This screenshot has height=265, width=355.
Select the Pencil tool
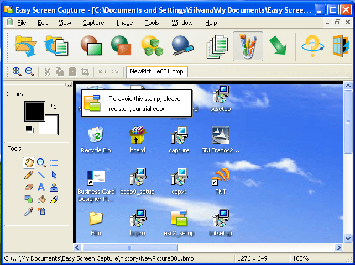coord(29,175)
